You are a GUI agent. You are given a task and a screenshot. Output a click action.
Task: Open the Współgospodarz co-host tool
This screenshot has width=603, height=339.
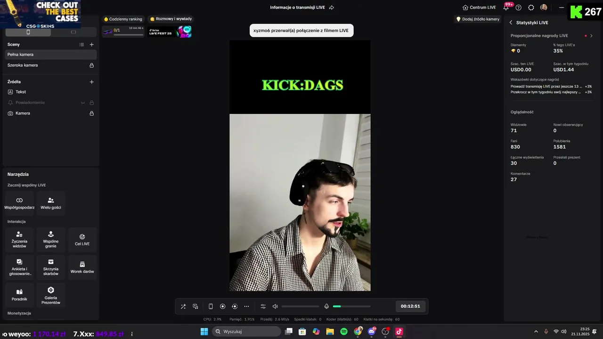(19, 203)
